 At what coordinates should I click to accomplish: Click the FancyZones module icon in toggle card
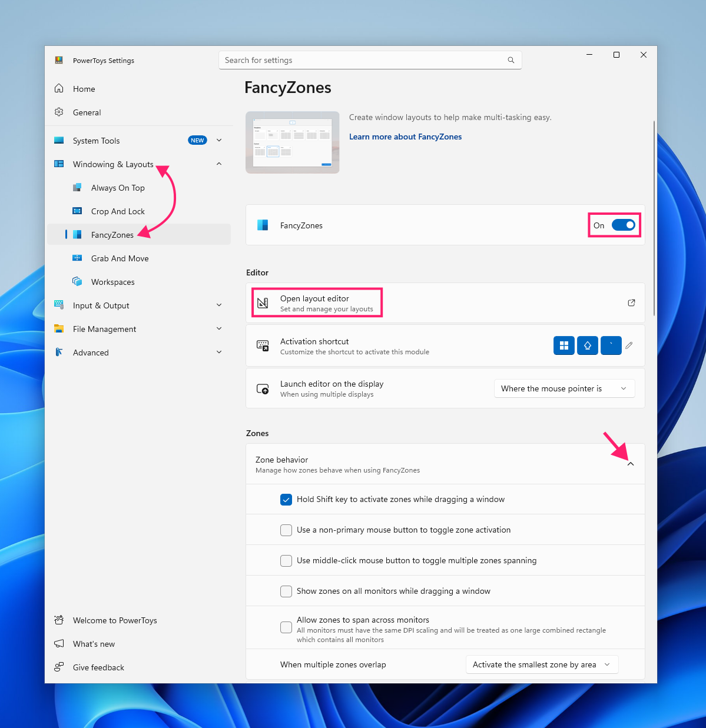(x=263, y=225)
